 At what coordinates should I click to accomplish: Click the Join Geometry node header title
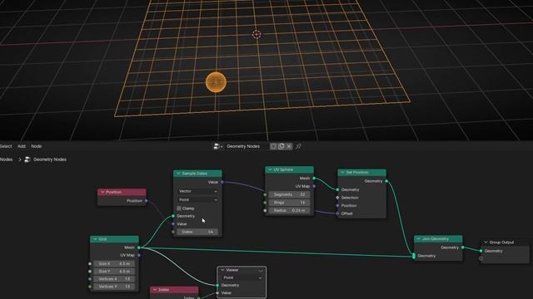click(x=436, y=238)
